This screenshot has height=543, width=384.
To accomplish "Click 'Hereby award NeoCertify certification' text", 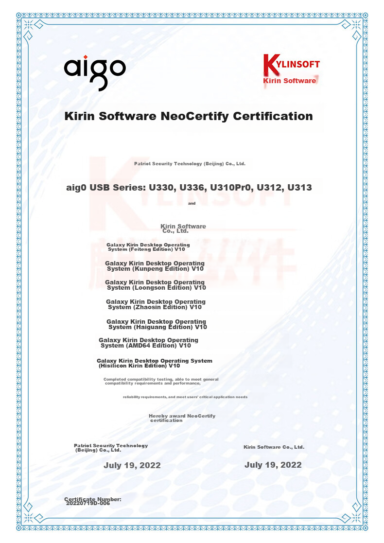I will (x=182, y=418).
